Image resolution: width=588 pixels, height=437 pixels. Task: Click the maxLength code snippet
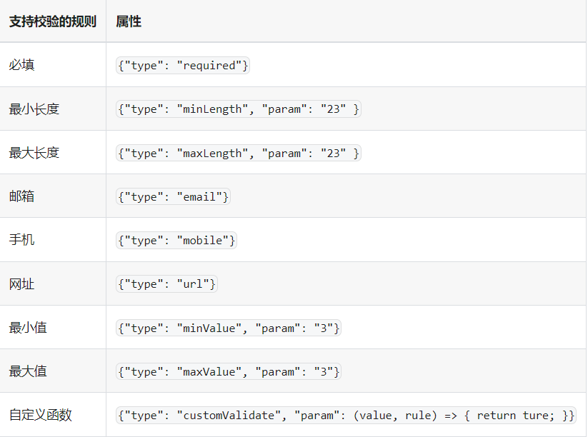(239, 153)
